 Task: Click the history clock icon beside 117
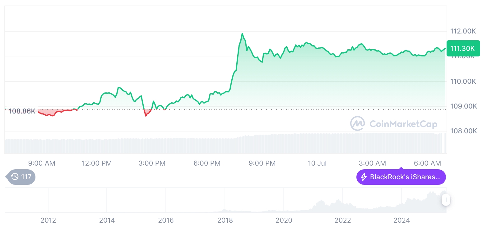click(x=15, y=177)
